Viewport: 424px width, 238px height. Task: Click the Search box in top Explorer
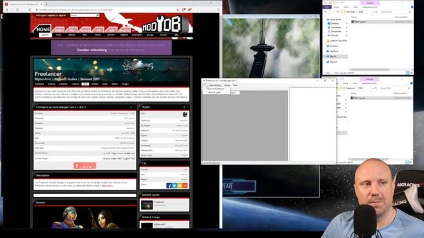pos(396,12)
